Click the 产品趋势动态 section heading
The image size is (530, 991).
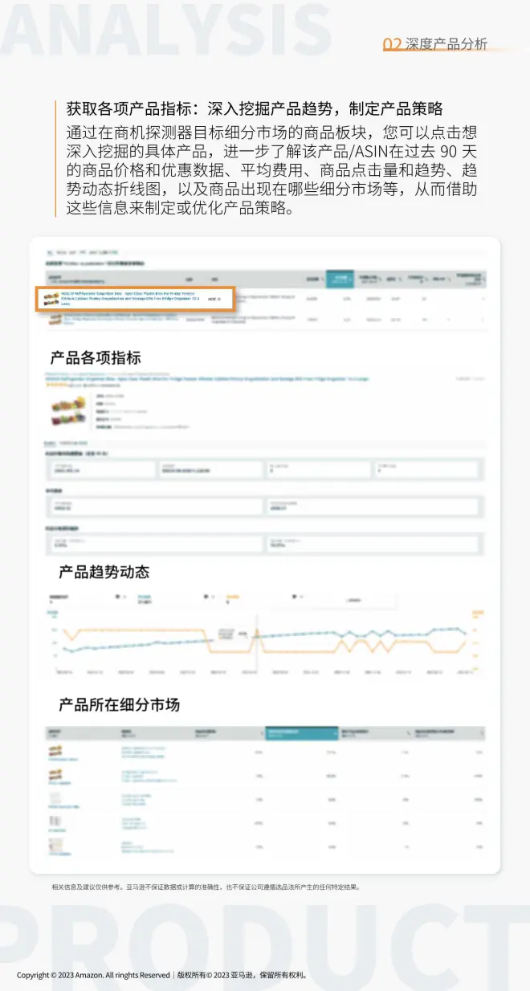(104, 573)
